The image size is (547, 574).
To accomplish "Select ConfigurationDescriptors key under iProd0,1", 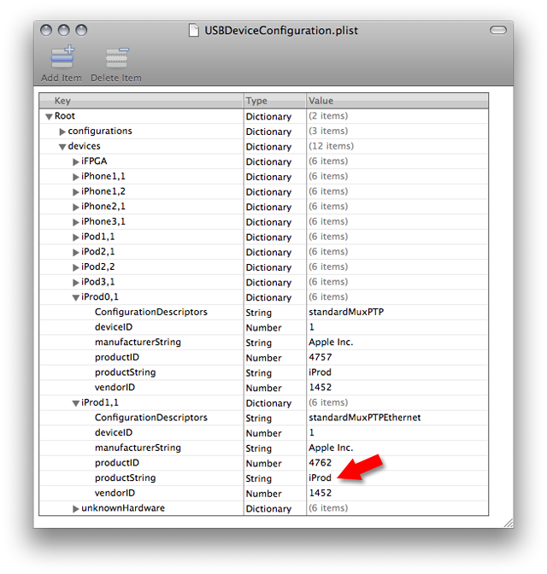I will coord(151,313).
